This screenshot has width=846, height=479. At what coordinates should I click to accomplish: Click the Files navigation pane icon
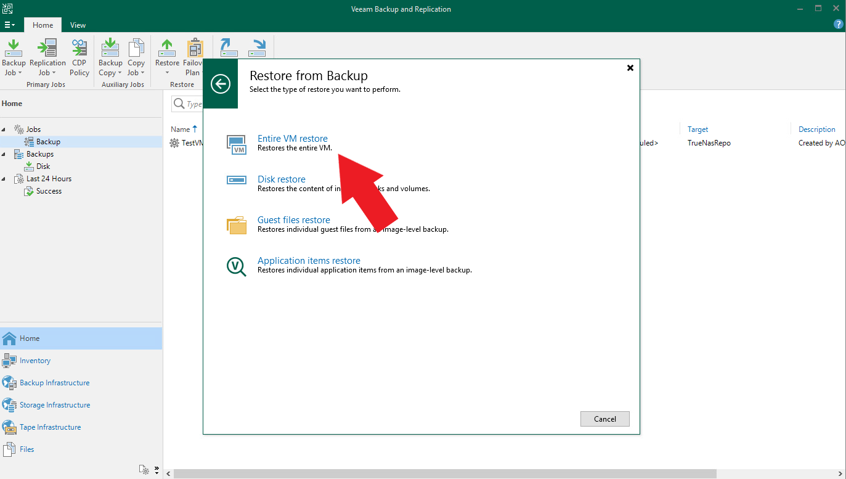(9, 449)
